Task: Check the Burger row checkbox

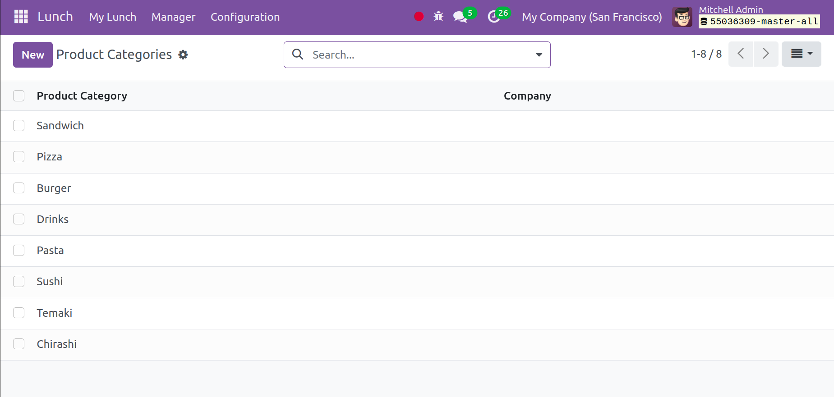Action: click(19, 188)
